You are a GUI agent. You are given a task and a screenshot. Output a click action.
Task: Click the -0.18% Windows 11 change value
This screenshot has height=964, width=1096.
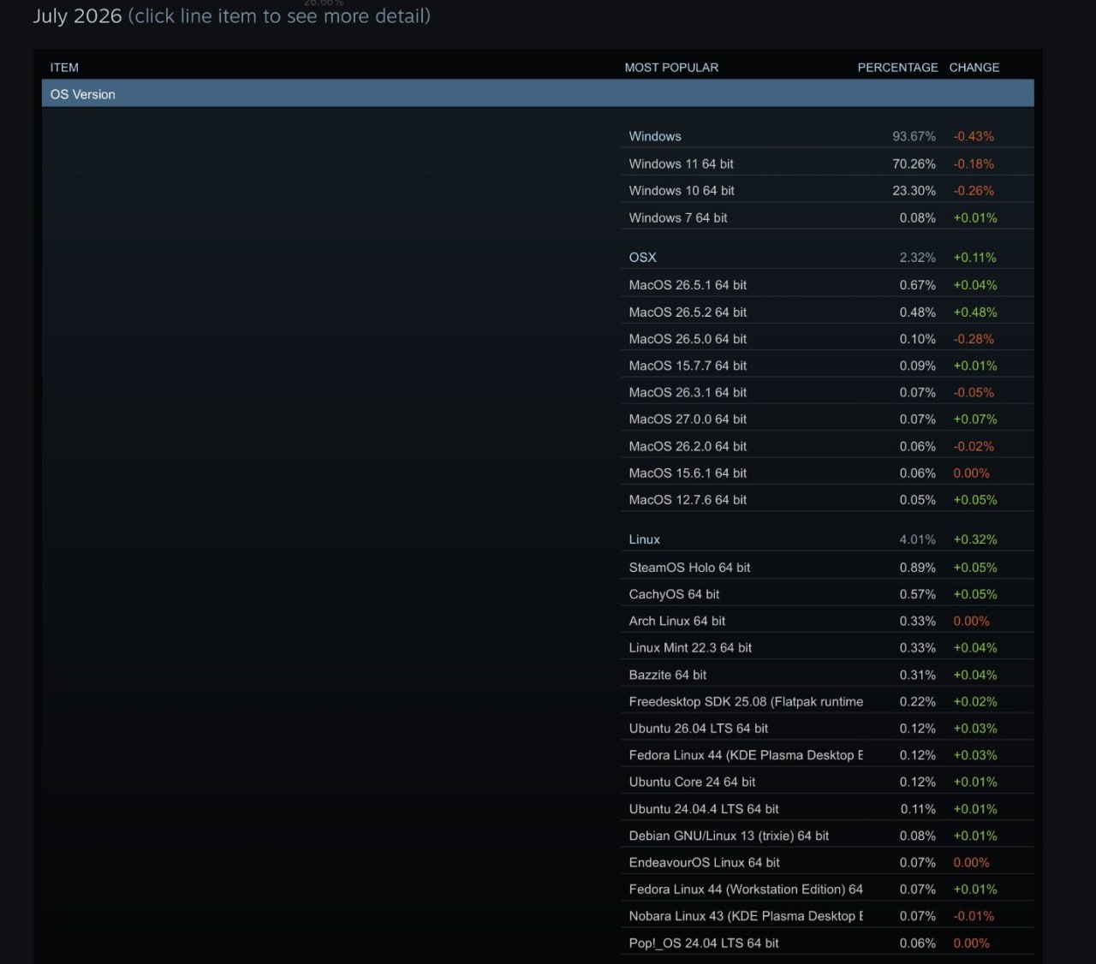974,164
